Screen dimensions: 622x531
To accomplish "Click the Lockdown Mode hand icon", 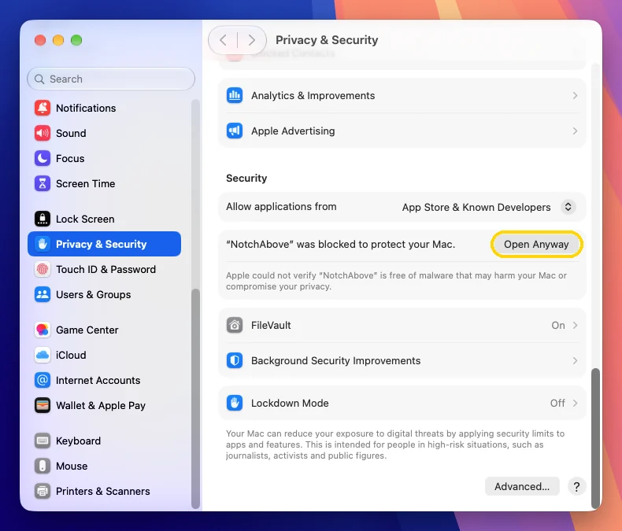I will [x=235, y=403].
